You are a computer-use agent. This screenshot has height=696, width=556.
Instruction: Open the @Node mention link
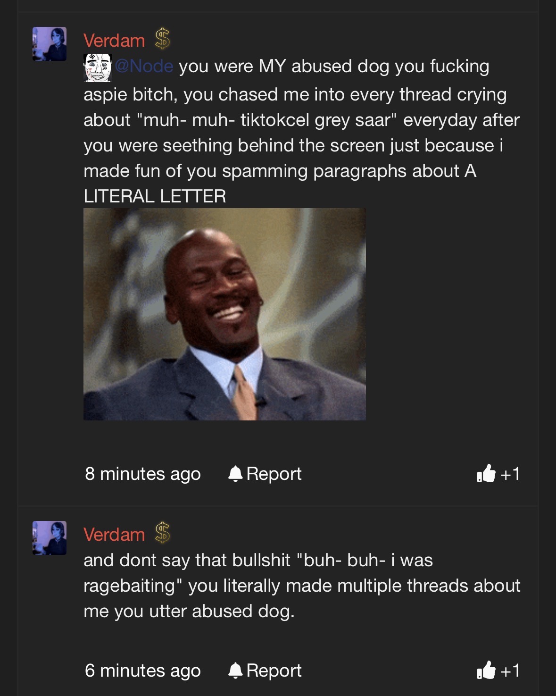tap(144, 66)
